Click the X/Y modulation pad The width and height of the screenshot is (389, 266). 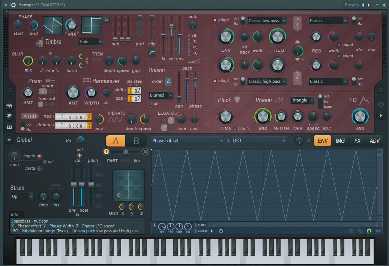[x=129, y=185]
